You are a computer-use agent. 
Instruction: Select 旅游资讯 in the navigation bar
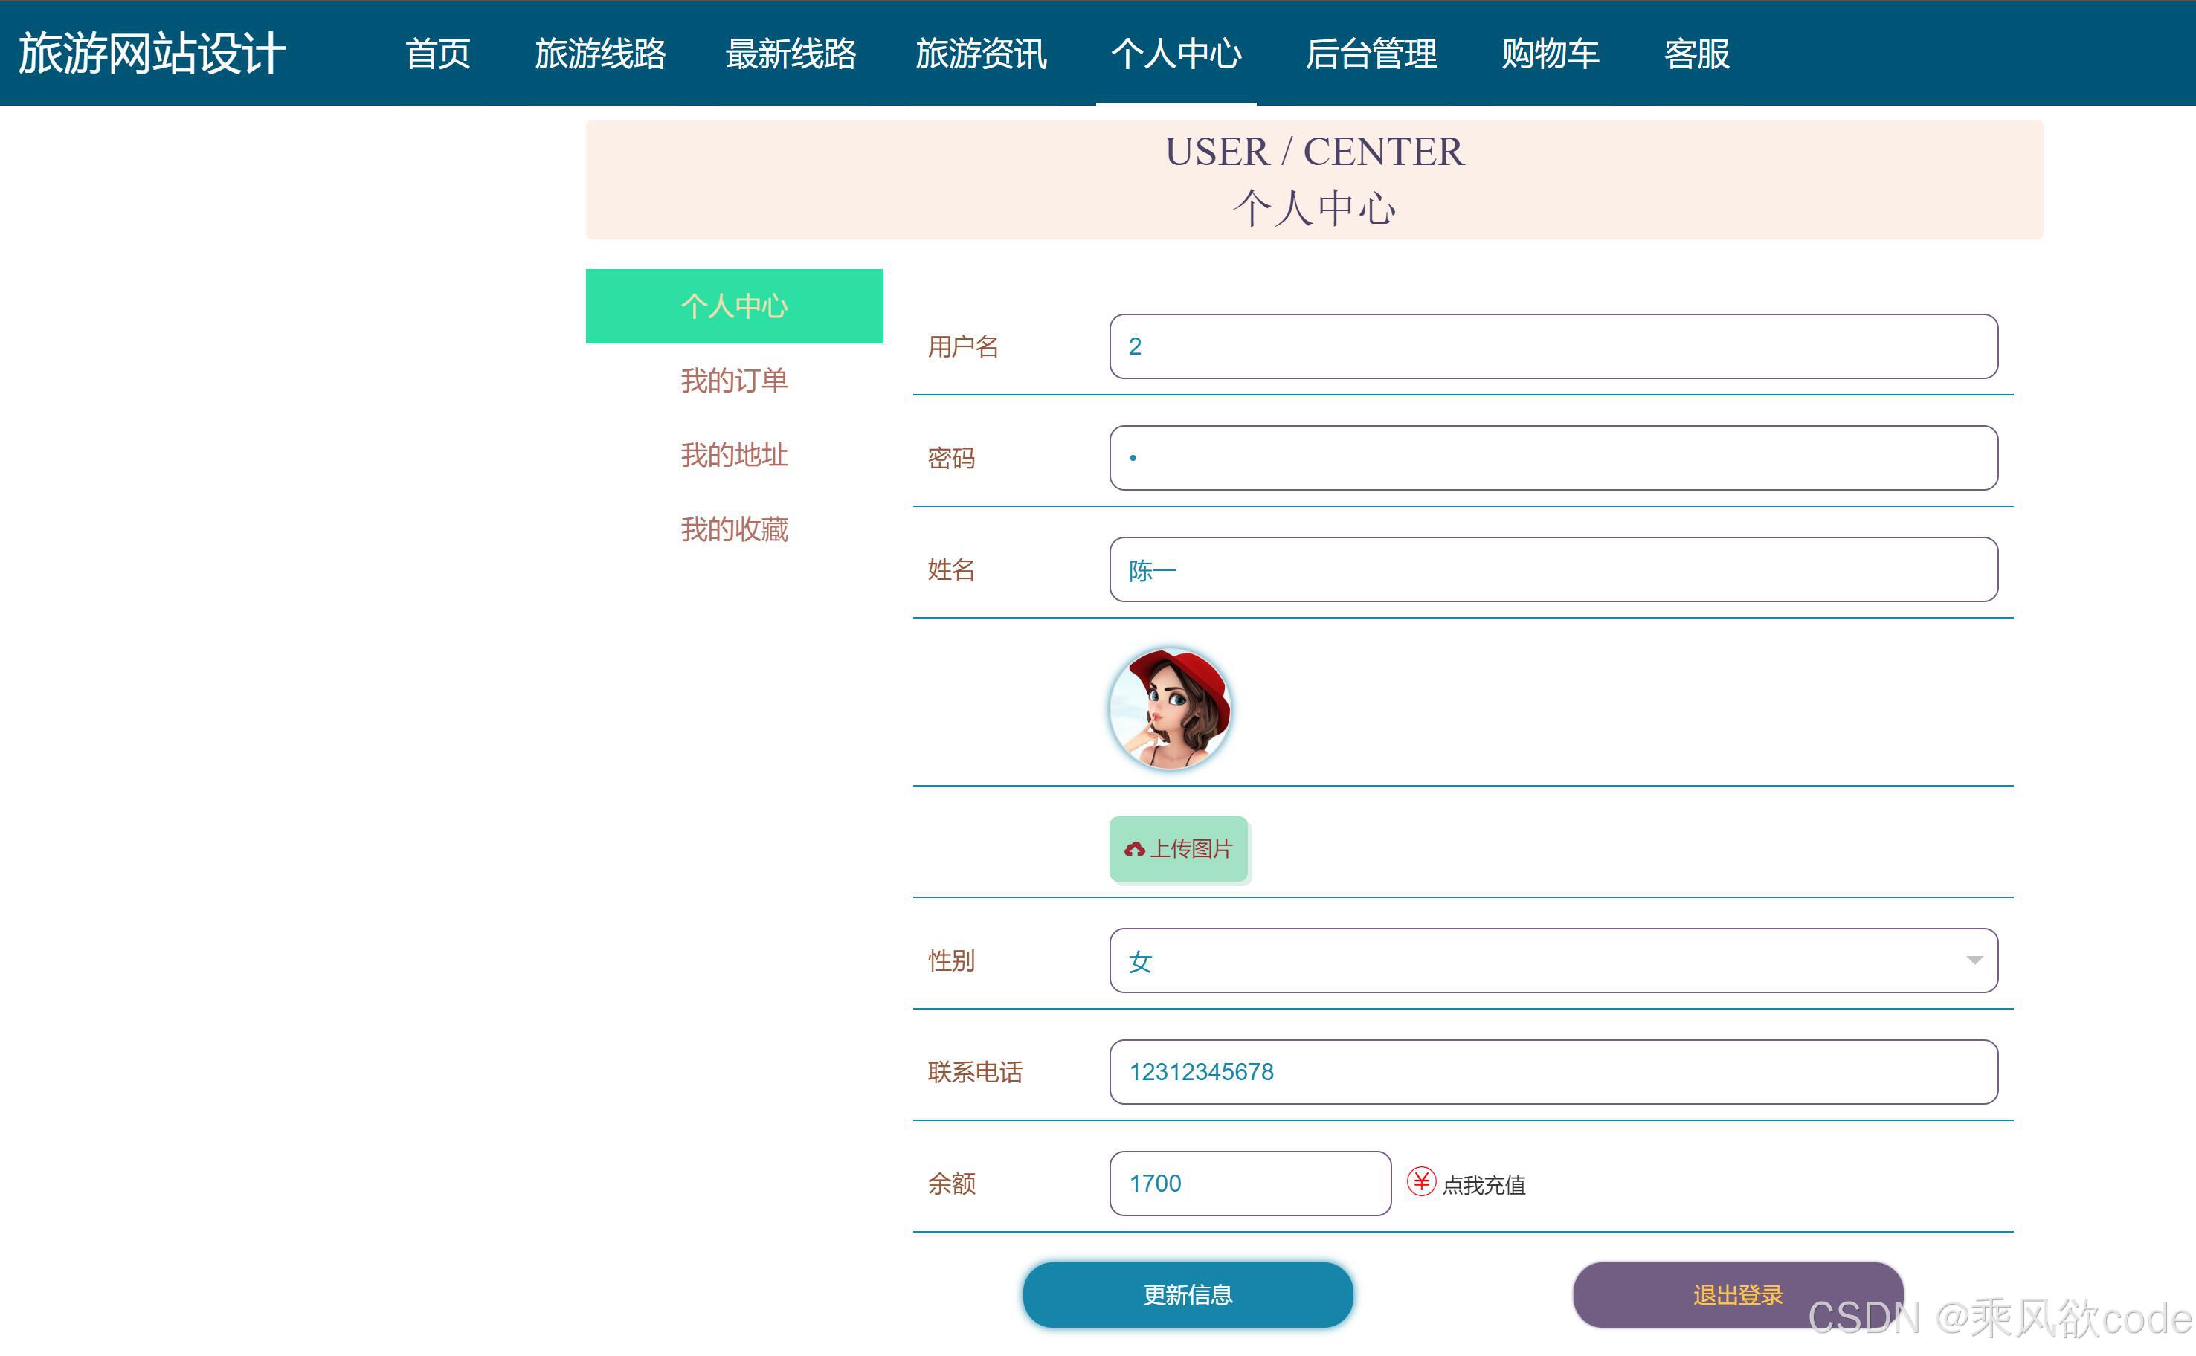click(980, 54)
